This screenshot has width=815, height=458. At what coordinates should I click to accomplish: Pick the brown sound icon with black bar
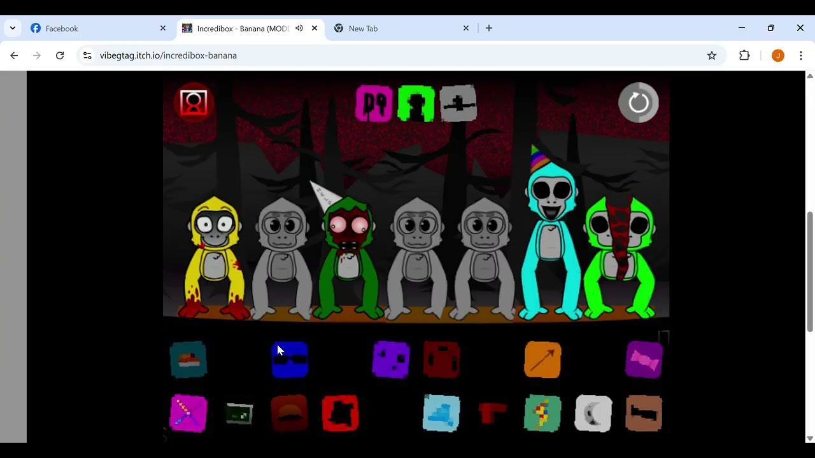pos(644,413)
